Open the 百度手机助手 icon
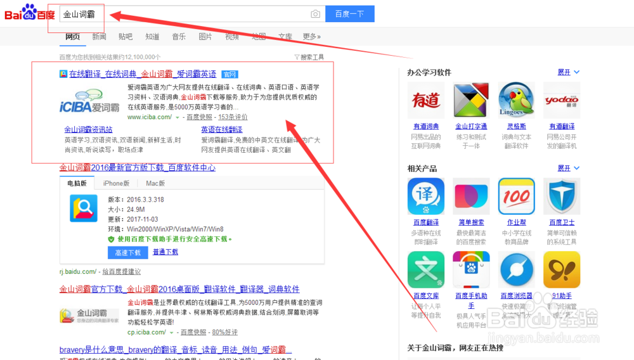 point(471,269)
